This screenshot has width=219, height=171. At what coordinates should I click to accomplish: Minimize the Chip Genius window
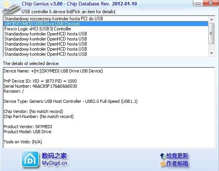[198, 3]
